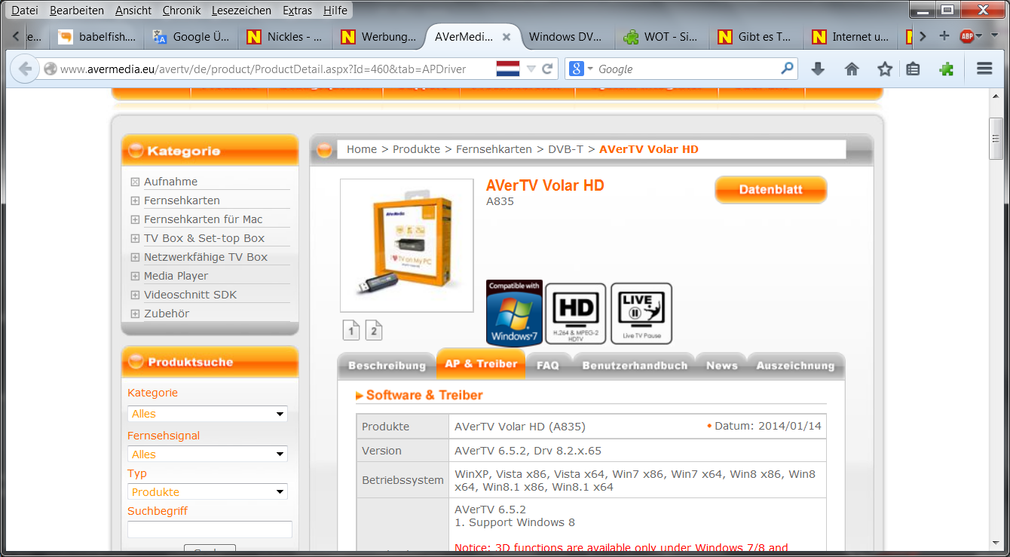Click the Windows 7 compatible badge
This screenshot has width=1010, height=557.
tap(514, 312)
